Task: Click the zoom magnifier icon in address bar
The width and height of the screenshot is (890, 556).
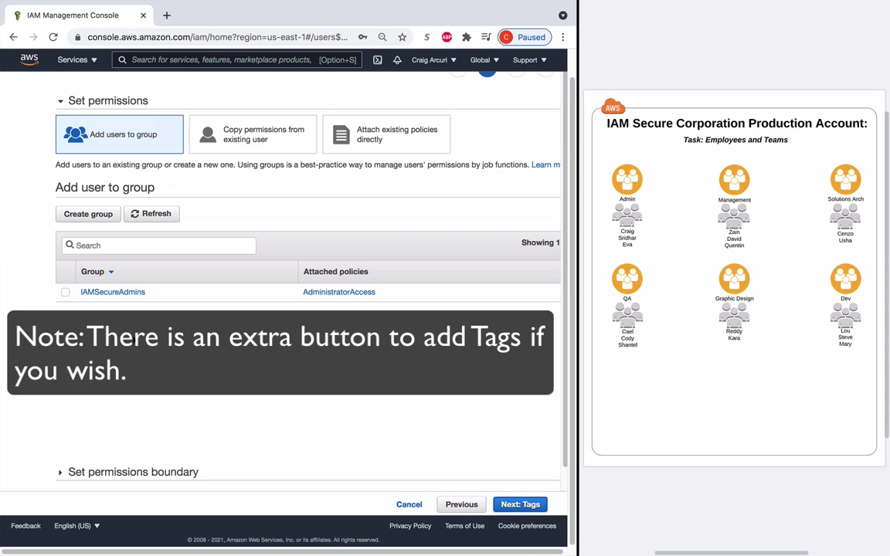Action: 382,37
